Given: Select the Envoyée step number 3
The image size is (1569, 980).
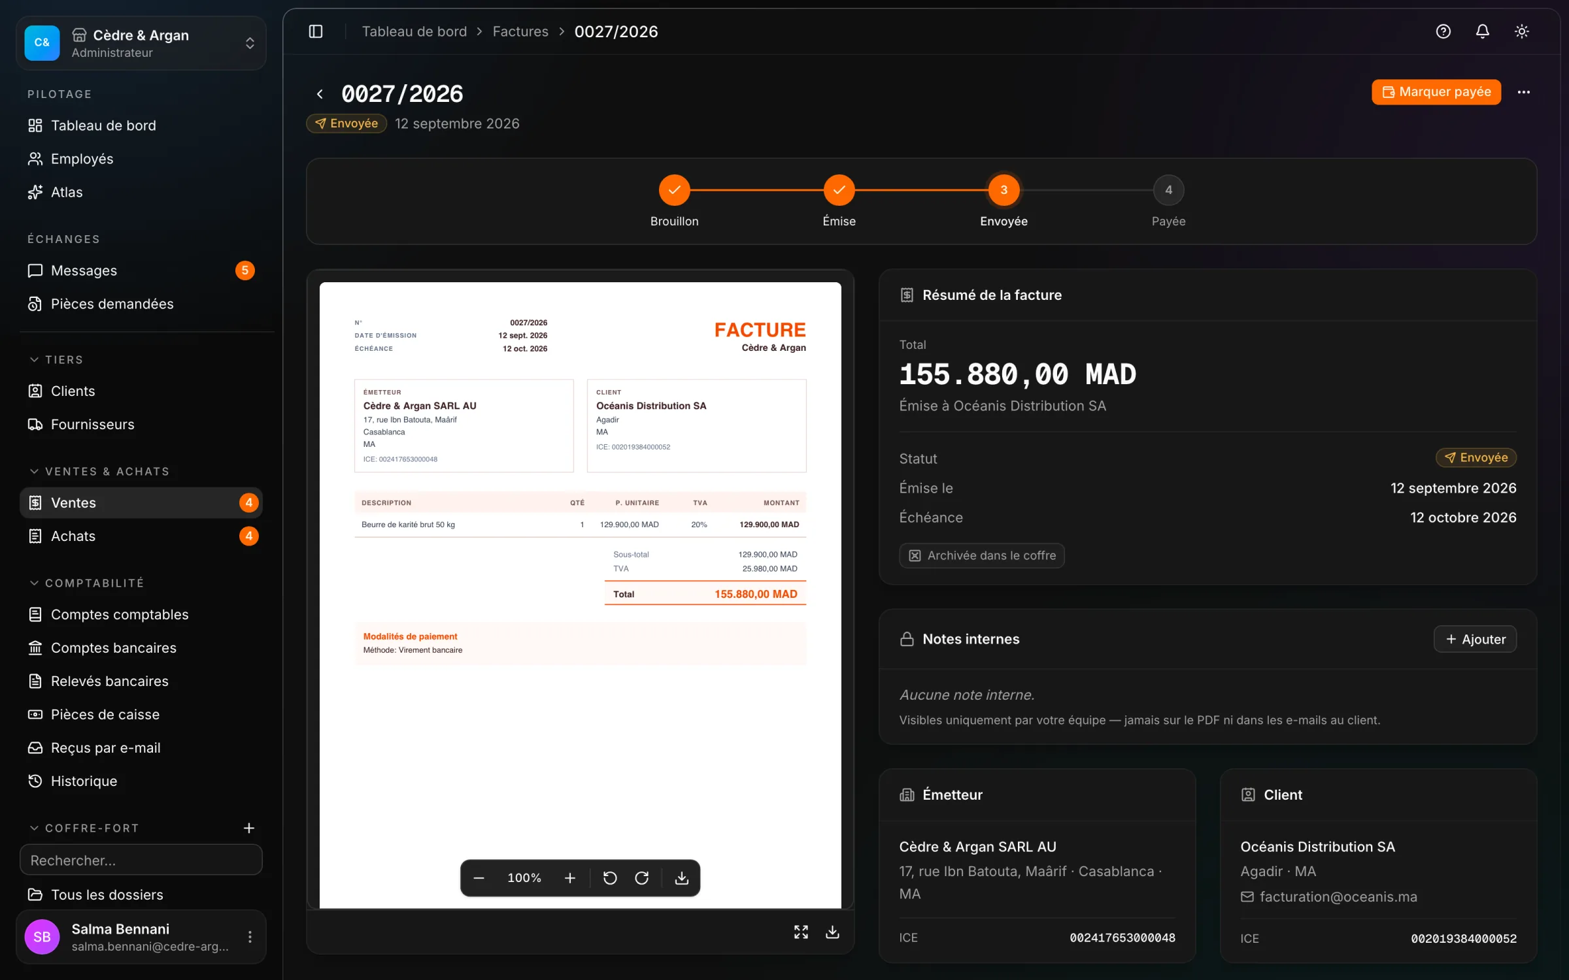Looking at the screenshot, I should coord(1004,190).
